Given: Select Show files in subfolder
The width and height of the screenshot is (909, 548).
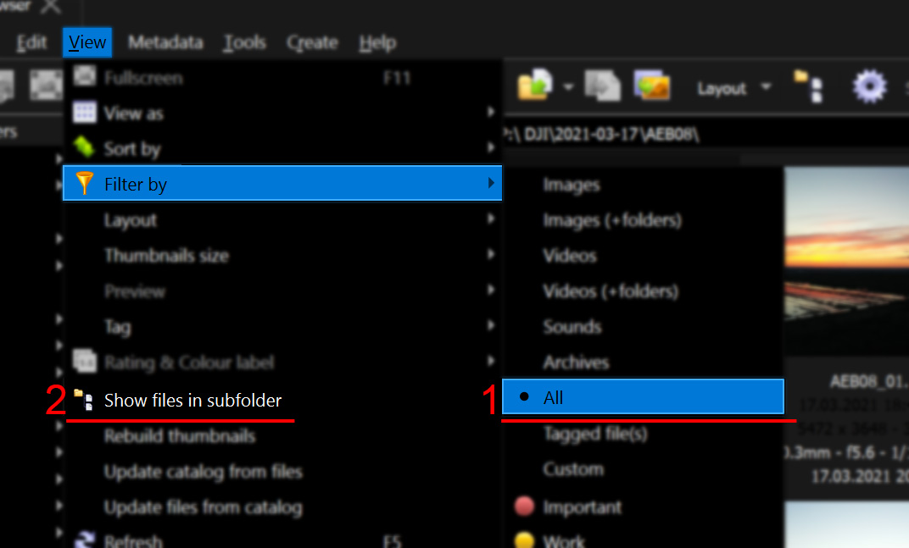Looking at the screenshot, I should click(282, 401).
